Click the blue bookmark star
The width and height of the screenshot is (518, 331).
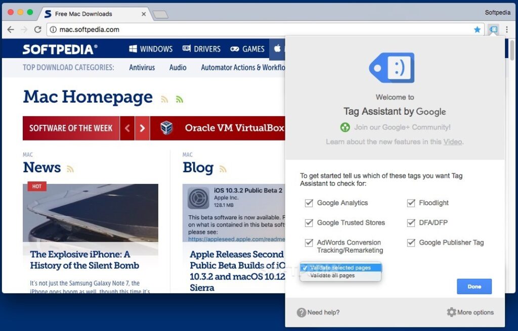click(x=477, y=30)
